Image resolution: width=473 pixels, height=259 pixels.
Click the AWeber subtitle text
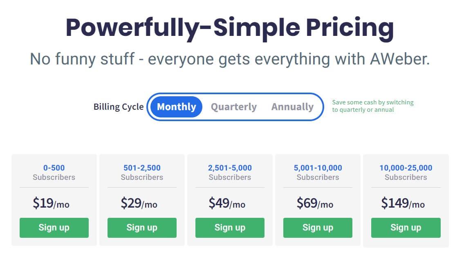[x=230, y=59]
